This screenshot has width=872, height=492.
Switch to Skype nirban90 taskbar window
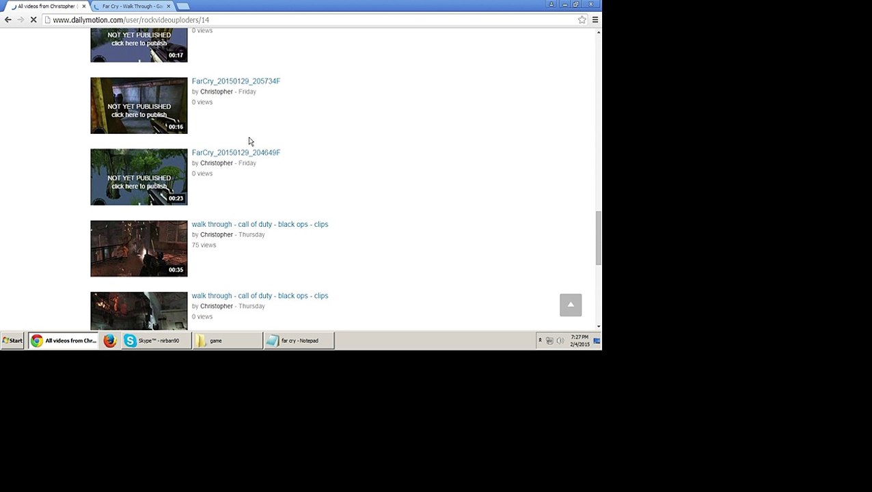156,340
